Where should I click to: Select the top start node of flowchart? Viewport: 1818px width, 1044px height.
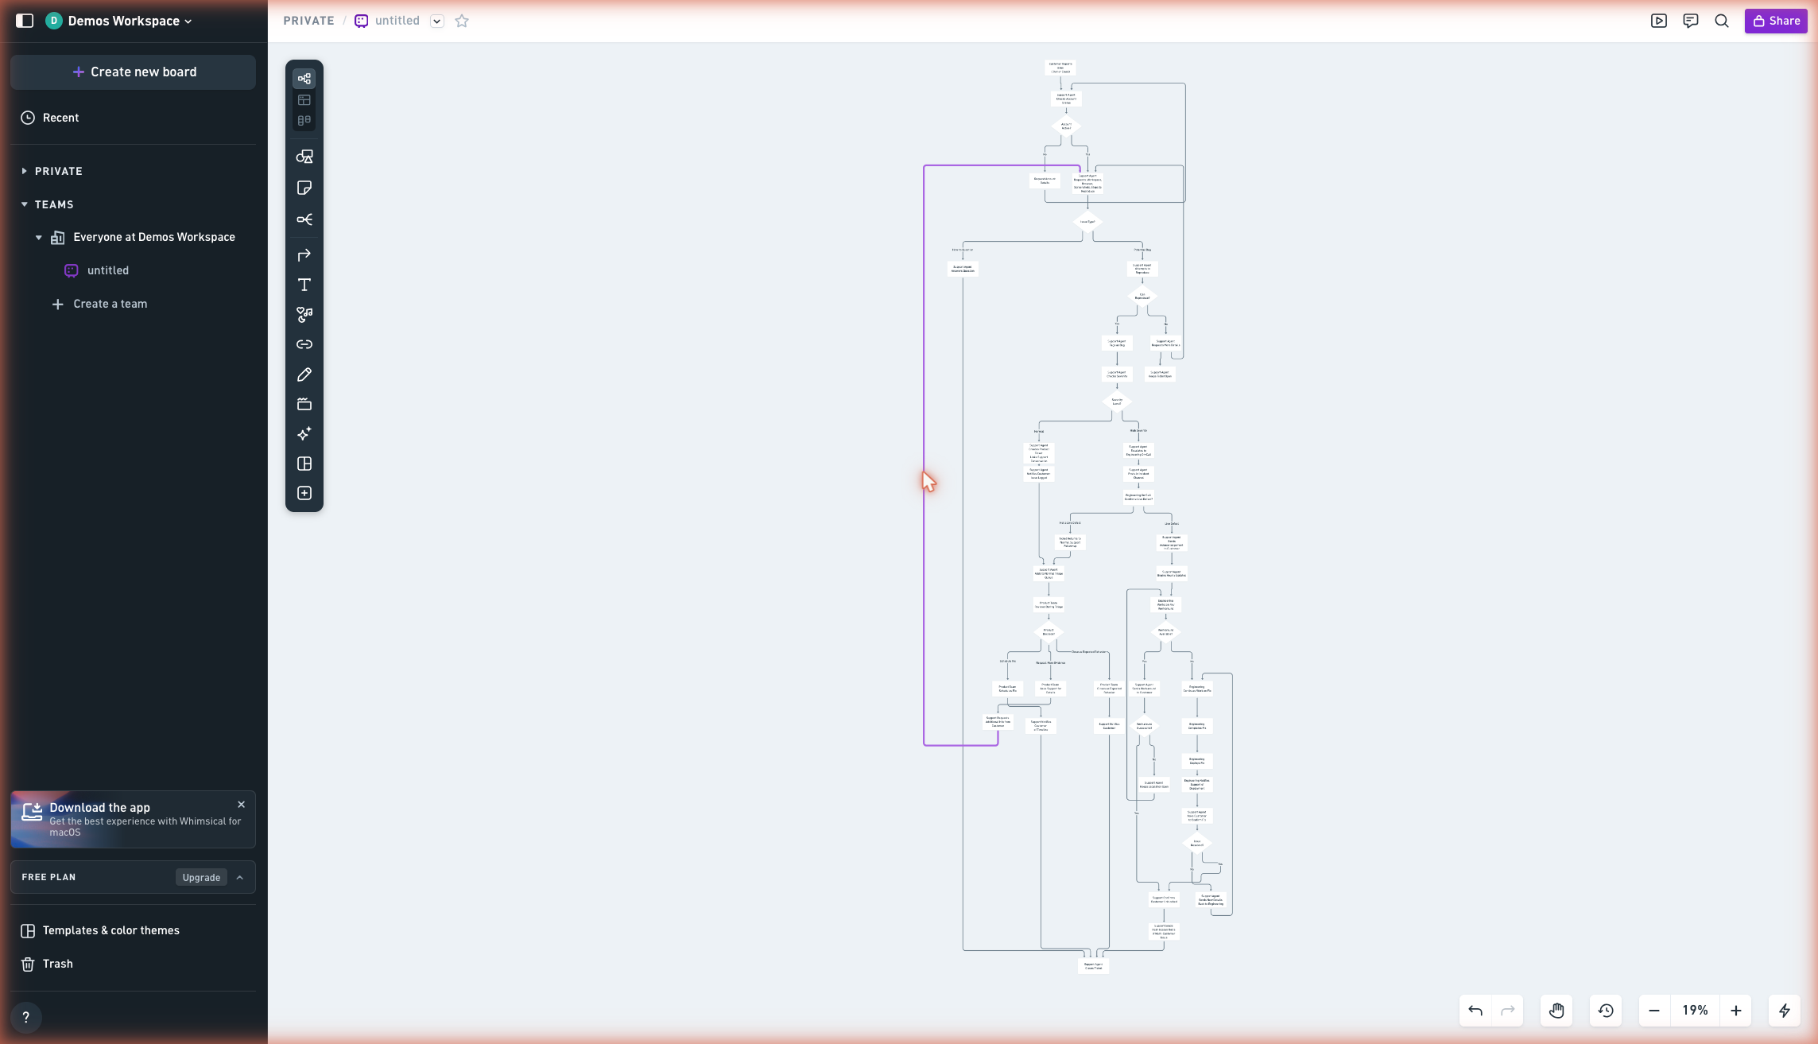(x=1060, y=68)
